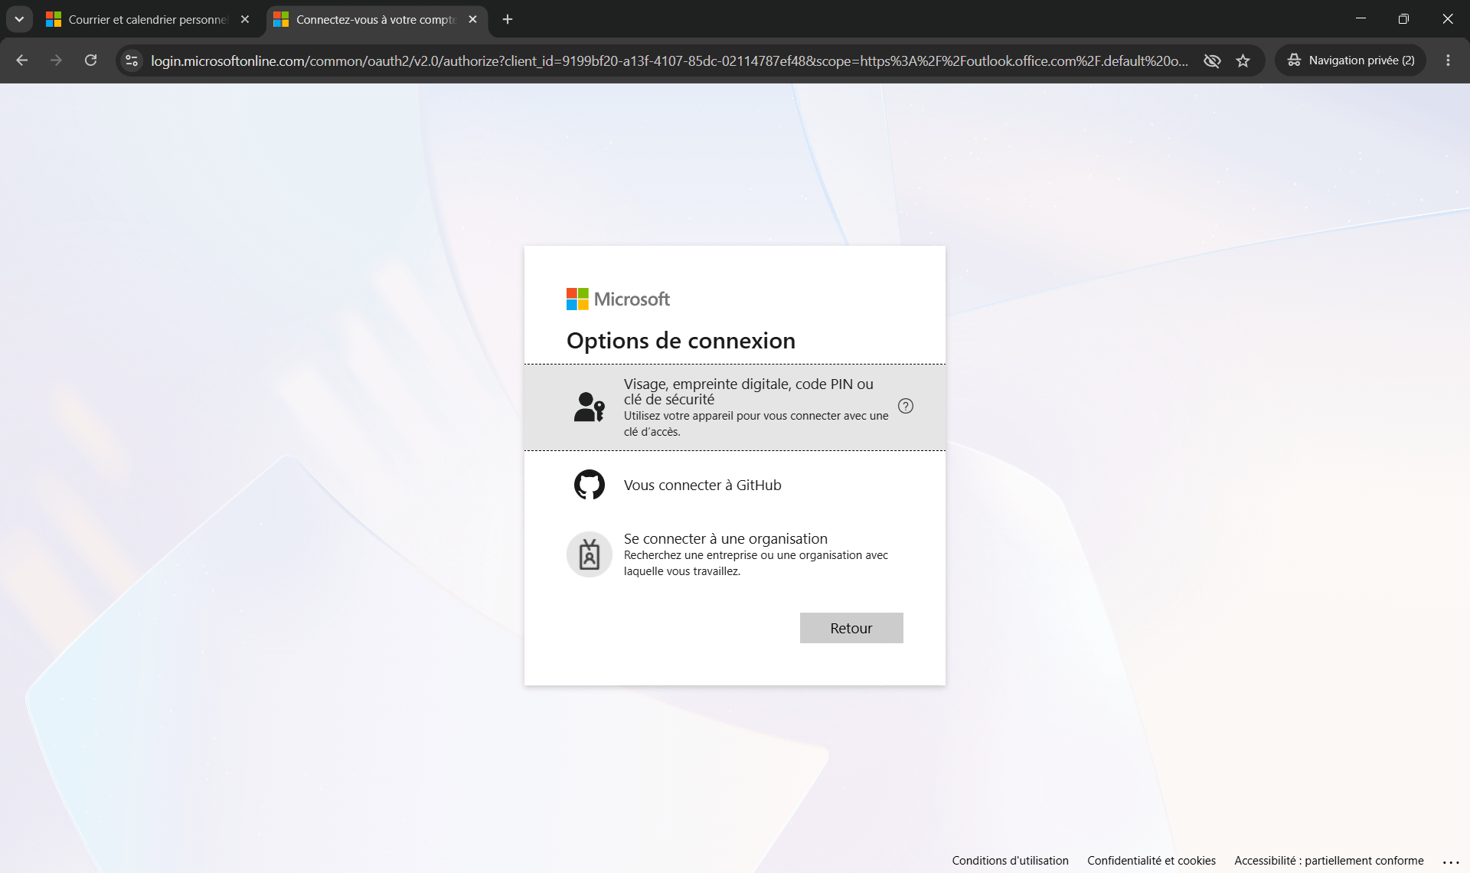
Task: Choose Visage, empreinte digitale, code PIN option
Action: (735, 407)
